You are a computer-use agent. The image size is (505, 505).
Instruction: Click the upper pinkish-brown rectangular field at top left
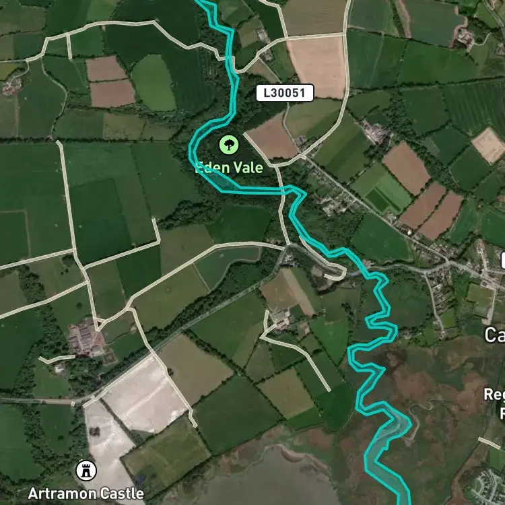tap(106, 69)
